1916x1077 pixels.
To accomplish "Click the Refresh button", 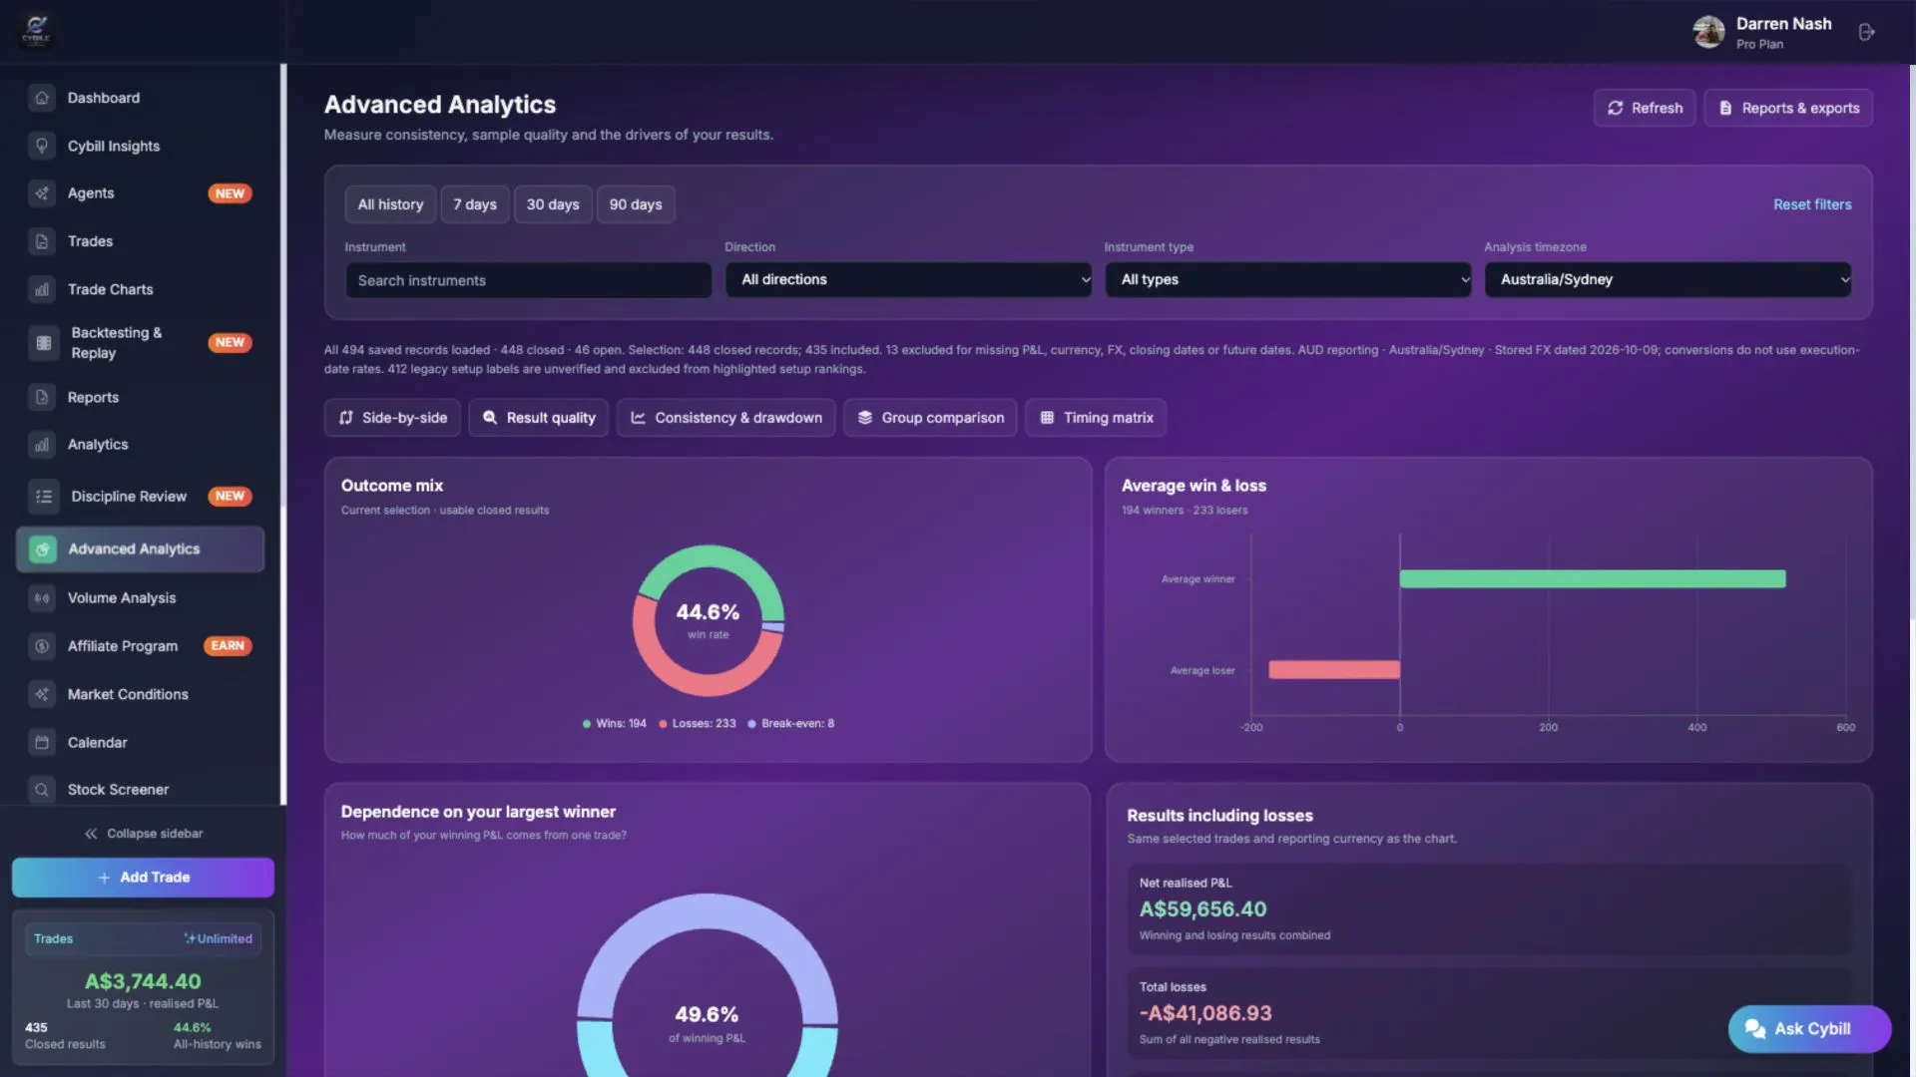I will (x=1645, y=108).
